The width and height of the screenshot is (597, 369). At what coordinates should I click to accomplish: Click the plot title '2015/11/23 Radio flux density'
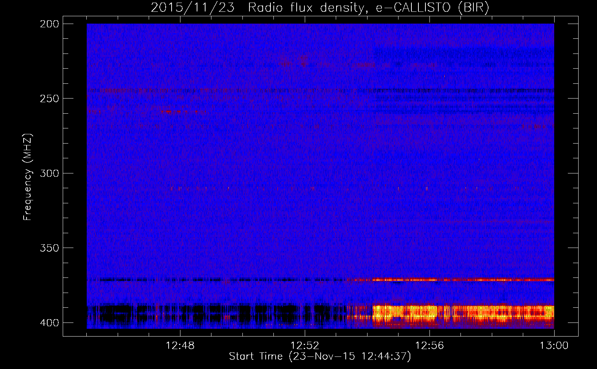click(320, 7)
